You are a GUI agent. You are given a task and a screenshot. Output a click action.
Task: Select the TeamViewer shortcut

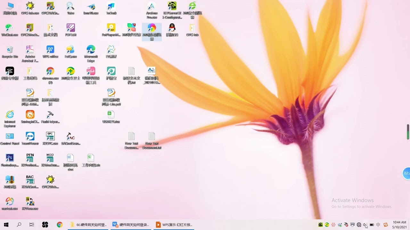(30, 139)
